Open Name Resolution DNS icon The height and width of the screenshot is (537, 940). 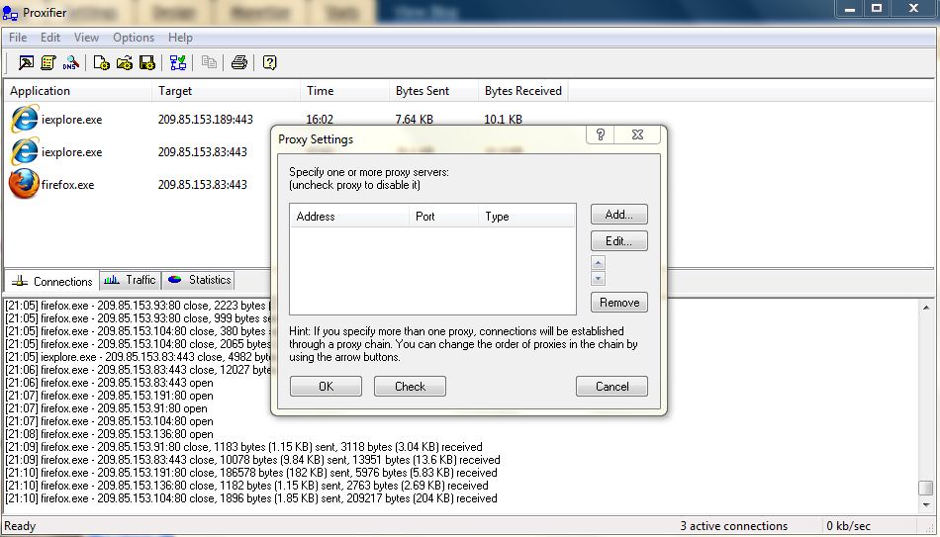[70, 62]
